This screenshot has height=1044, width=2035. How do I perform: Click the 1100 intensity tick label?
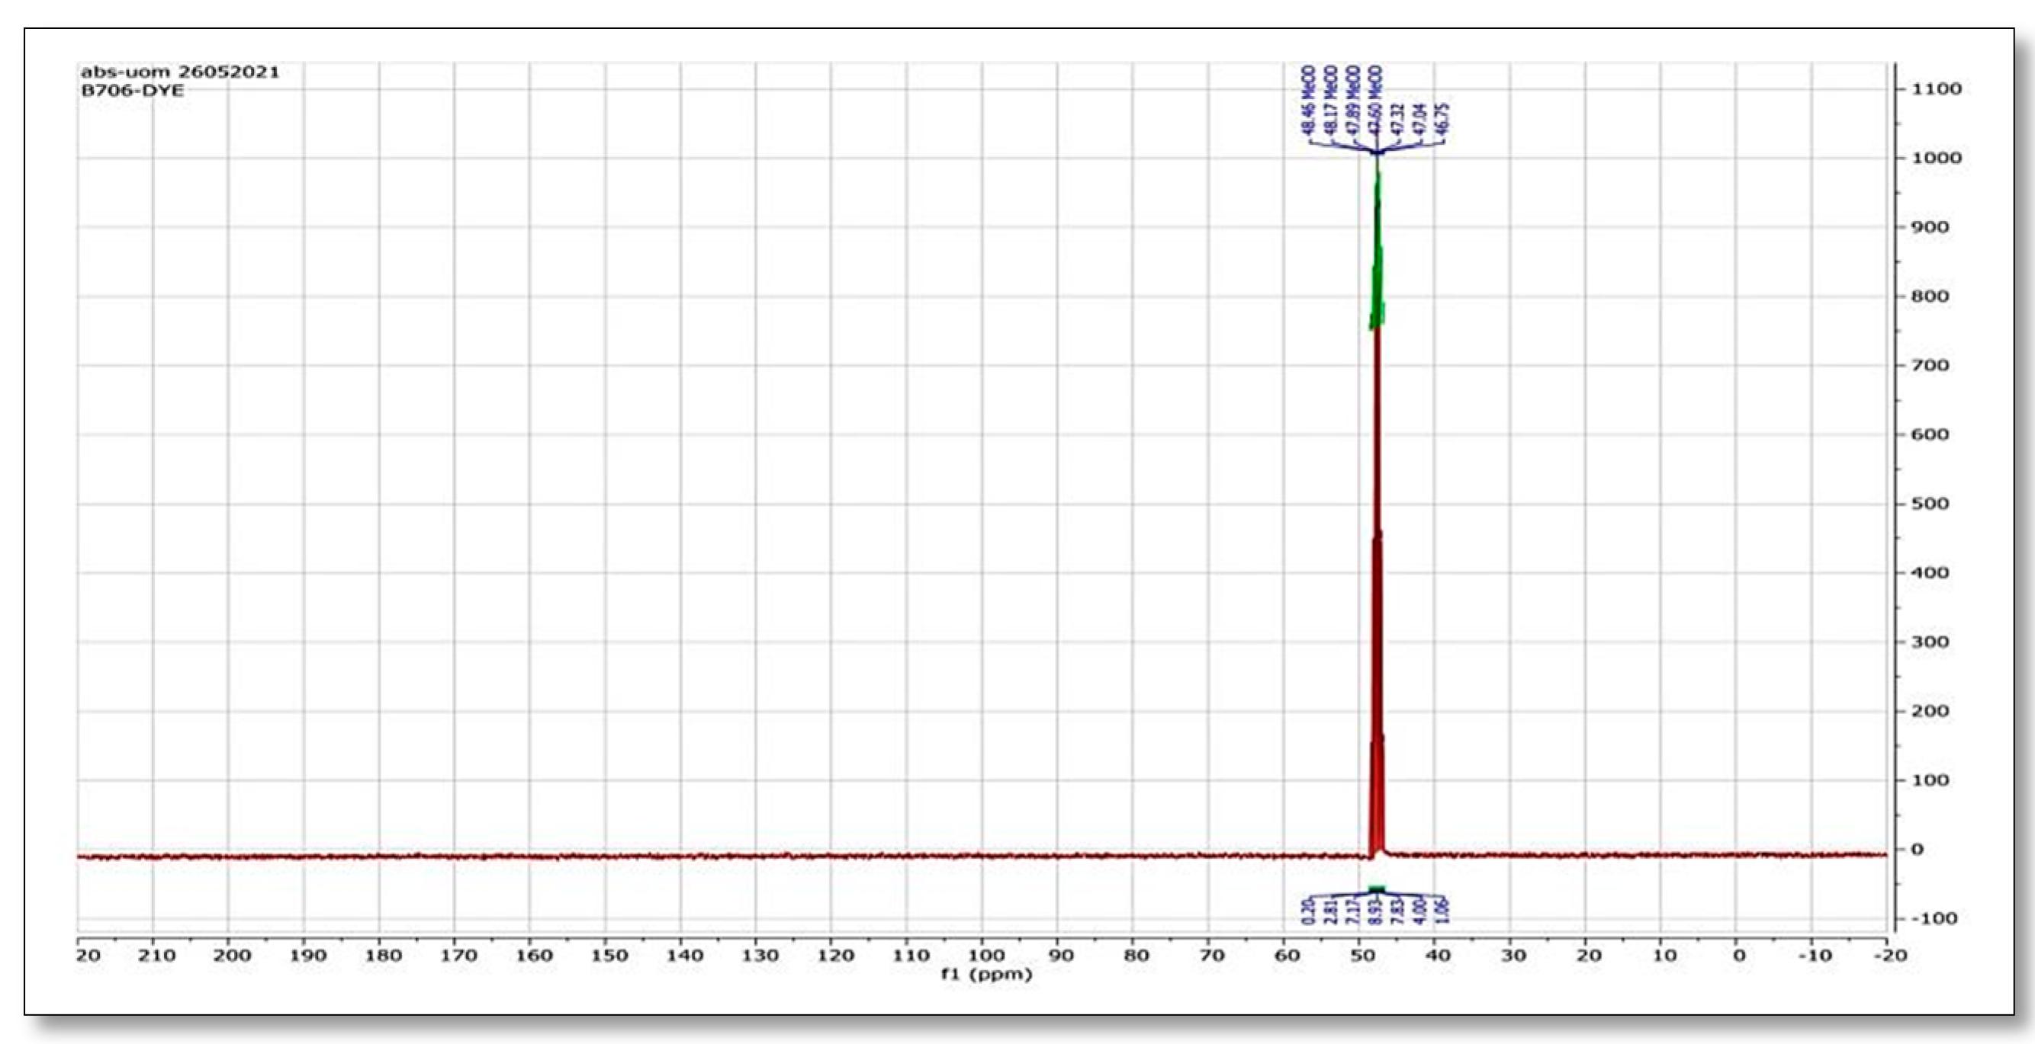pyautogui.click(x=1937, y=89)
